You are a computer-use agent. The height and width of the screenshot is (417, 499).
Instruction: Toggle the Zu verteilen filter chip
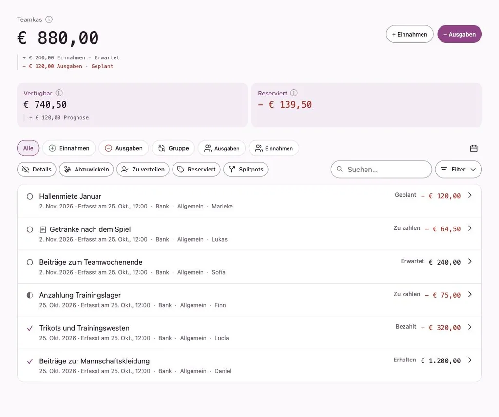tap(143, 169)
